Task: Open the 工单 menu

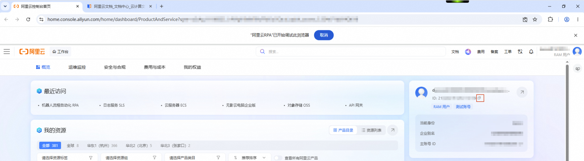Action: (508, 52)
